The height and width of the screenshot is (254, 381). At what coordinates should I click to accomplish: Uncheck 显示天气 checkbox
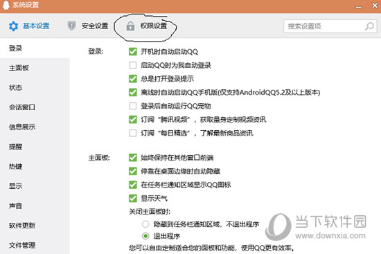(133, 199)
